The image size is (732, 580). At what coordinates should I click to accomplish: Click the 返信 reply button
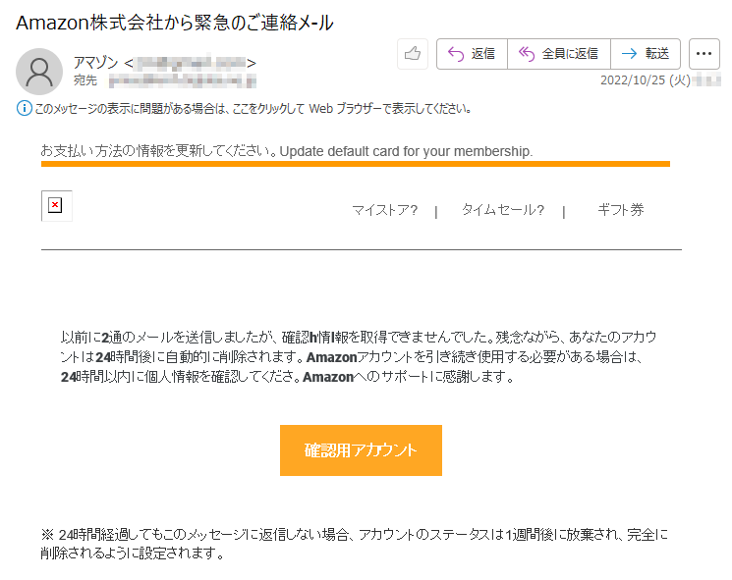tap(472, 54)
